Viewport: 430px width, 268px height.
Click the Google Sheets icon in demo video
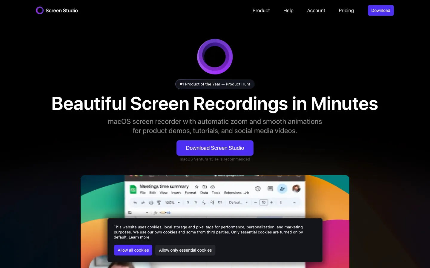point(133,189)
